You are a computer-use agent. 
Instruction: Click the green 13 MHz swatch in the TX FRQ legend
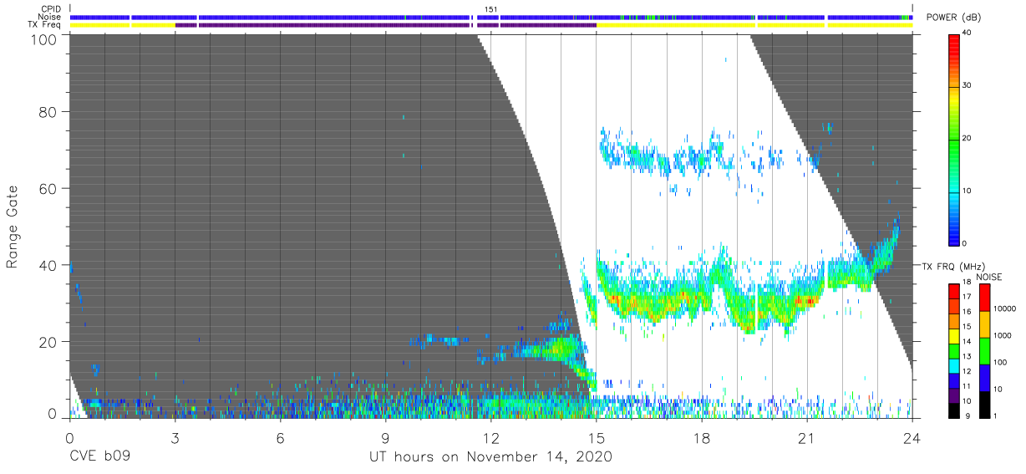(953, 350)
